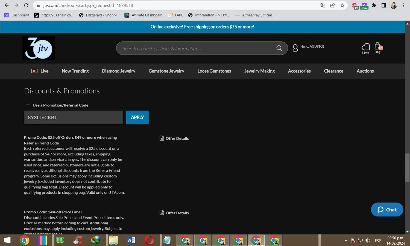Show hidden tray icons arrow
Image resolution: width=410 pixels, height=246 pixels.
pos(346,241)
